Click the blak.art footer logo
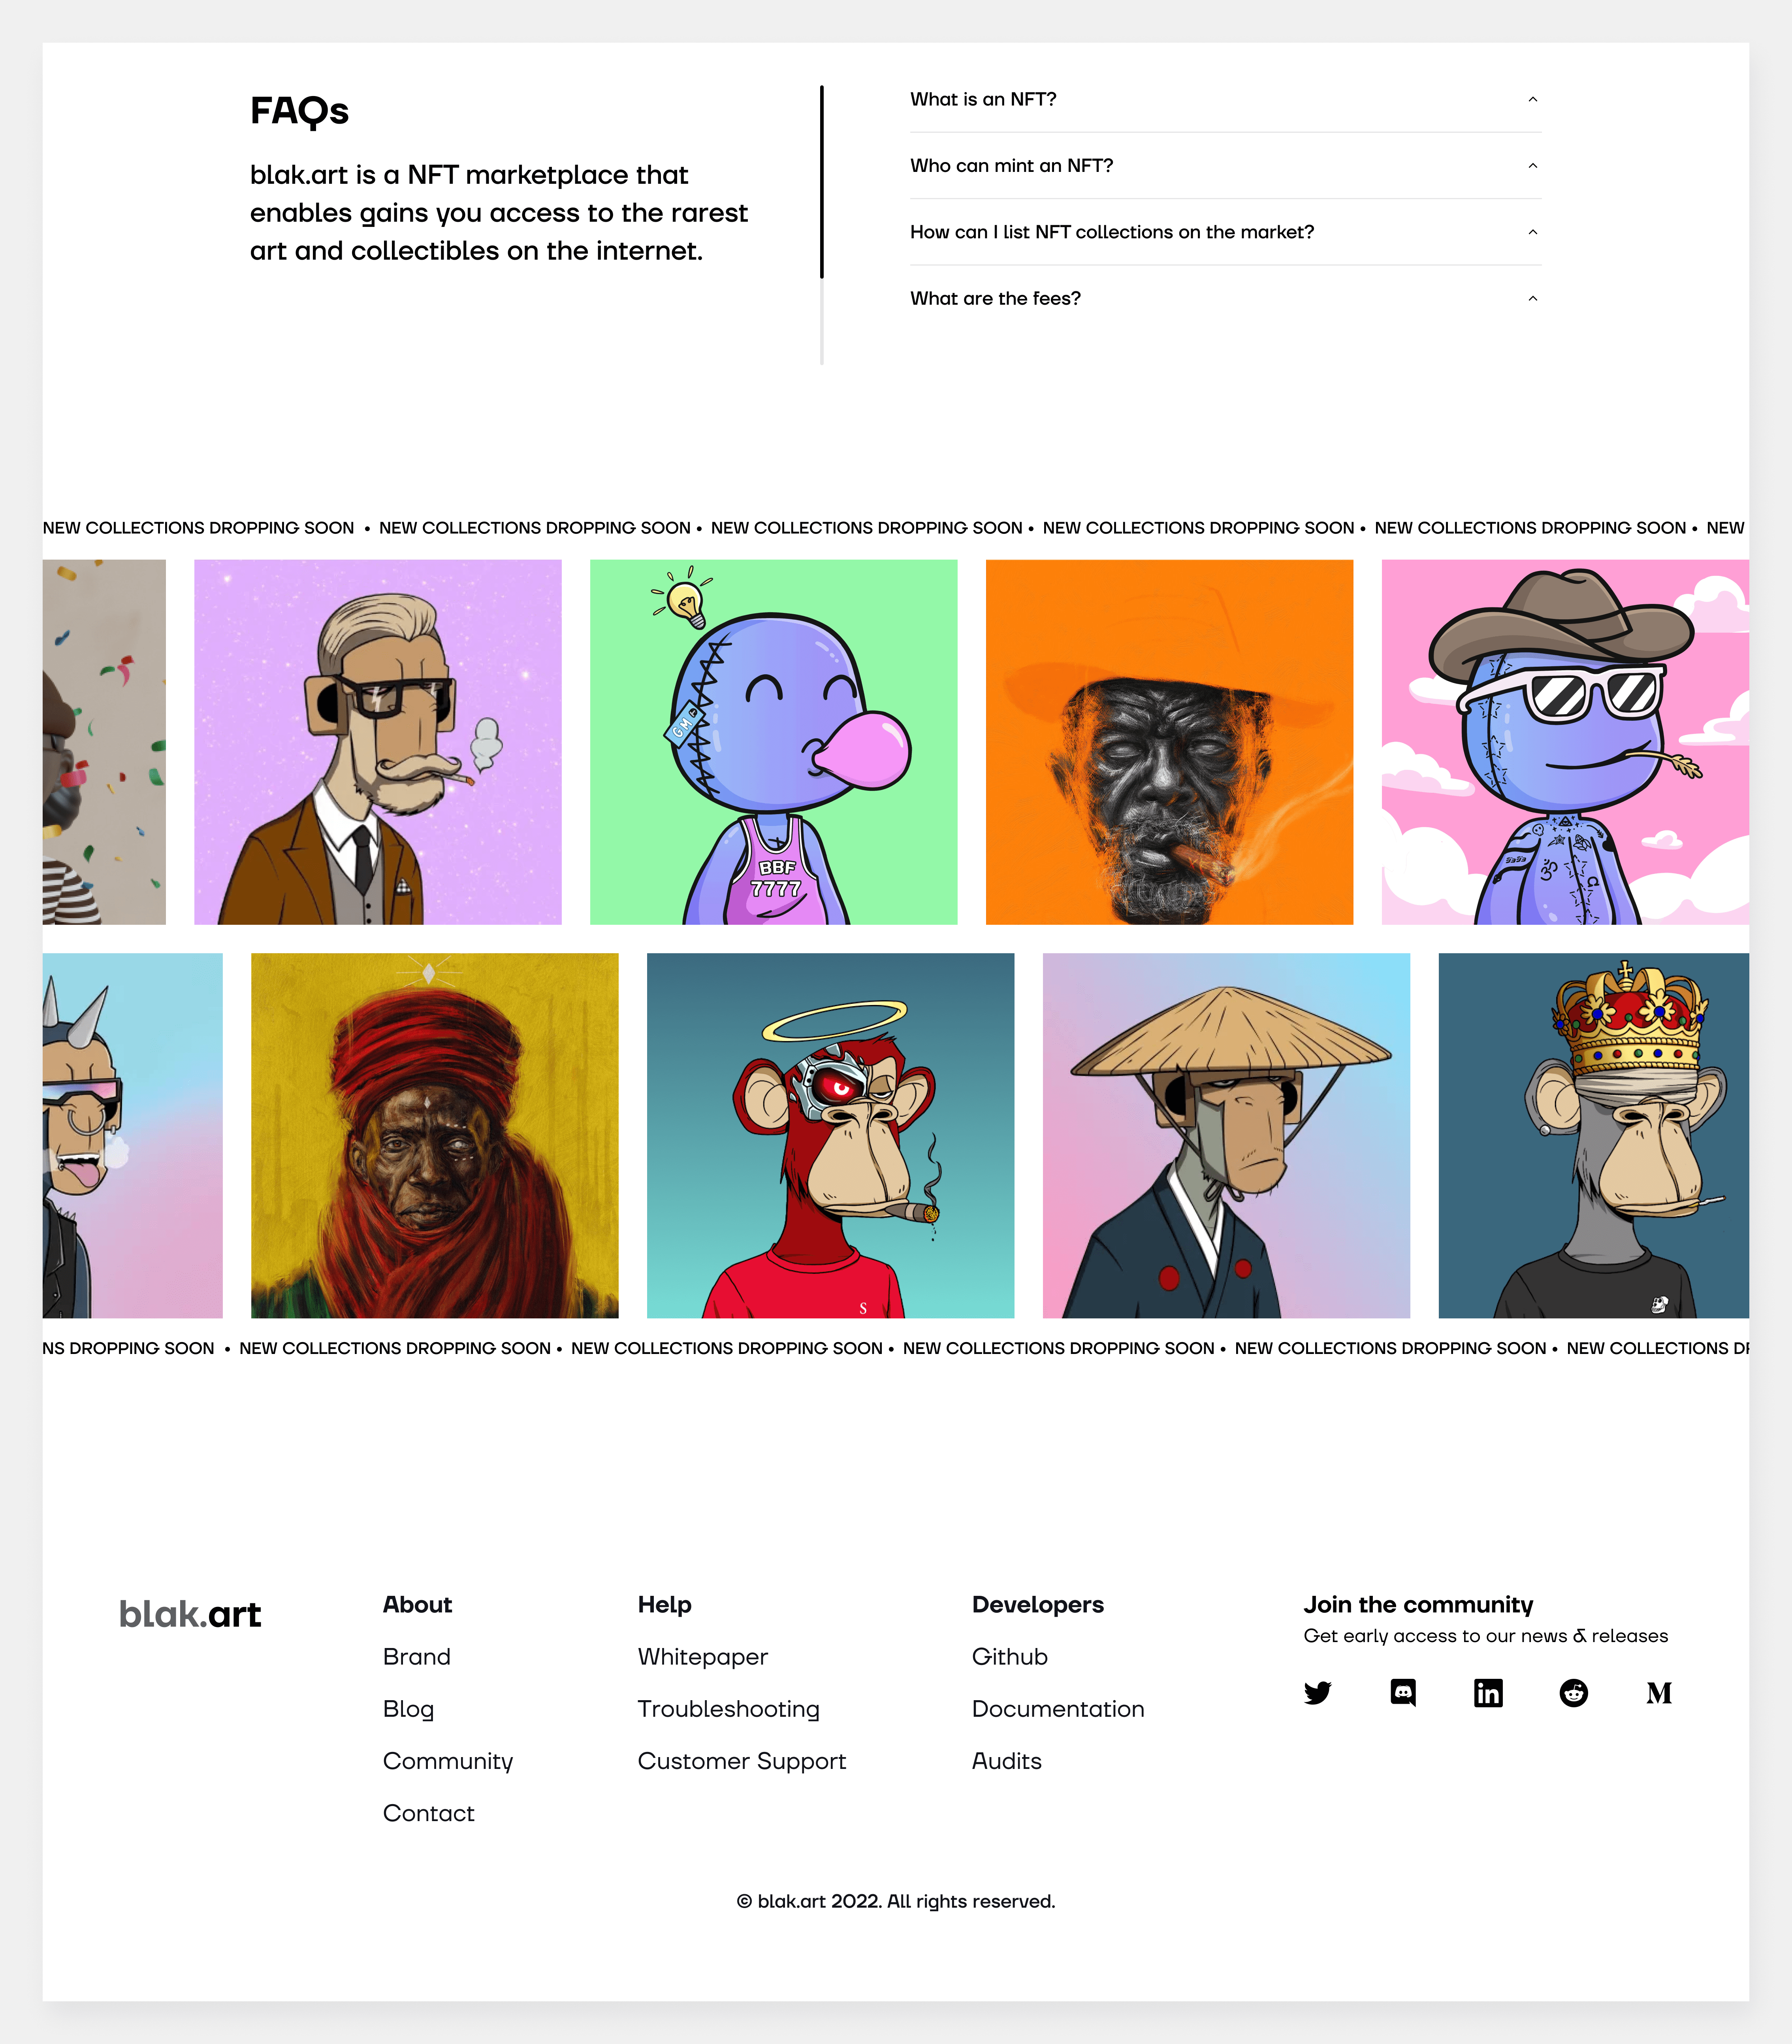 tap(190, 1614)
